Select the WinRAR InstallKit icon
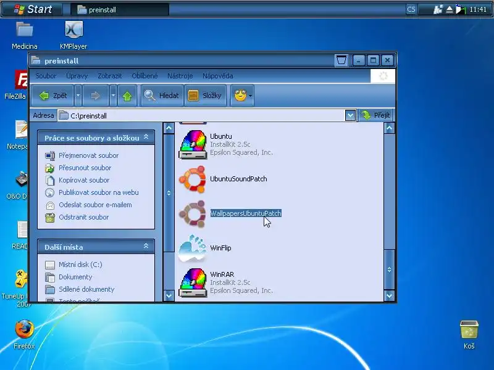This screenshot has width=494, height=370. point(193,282)
